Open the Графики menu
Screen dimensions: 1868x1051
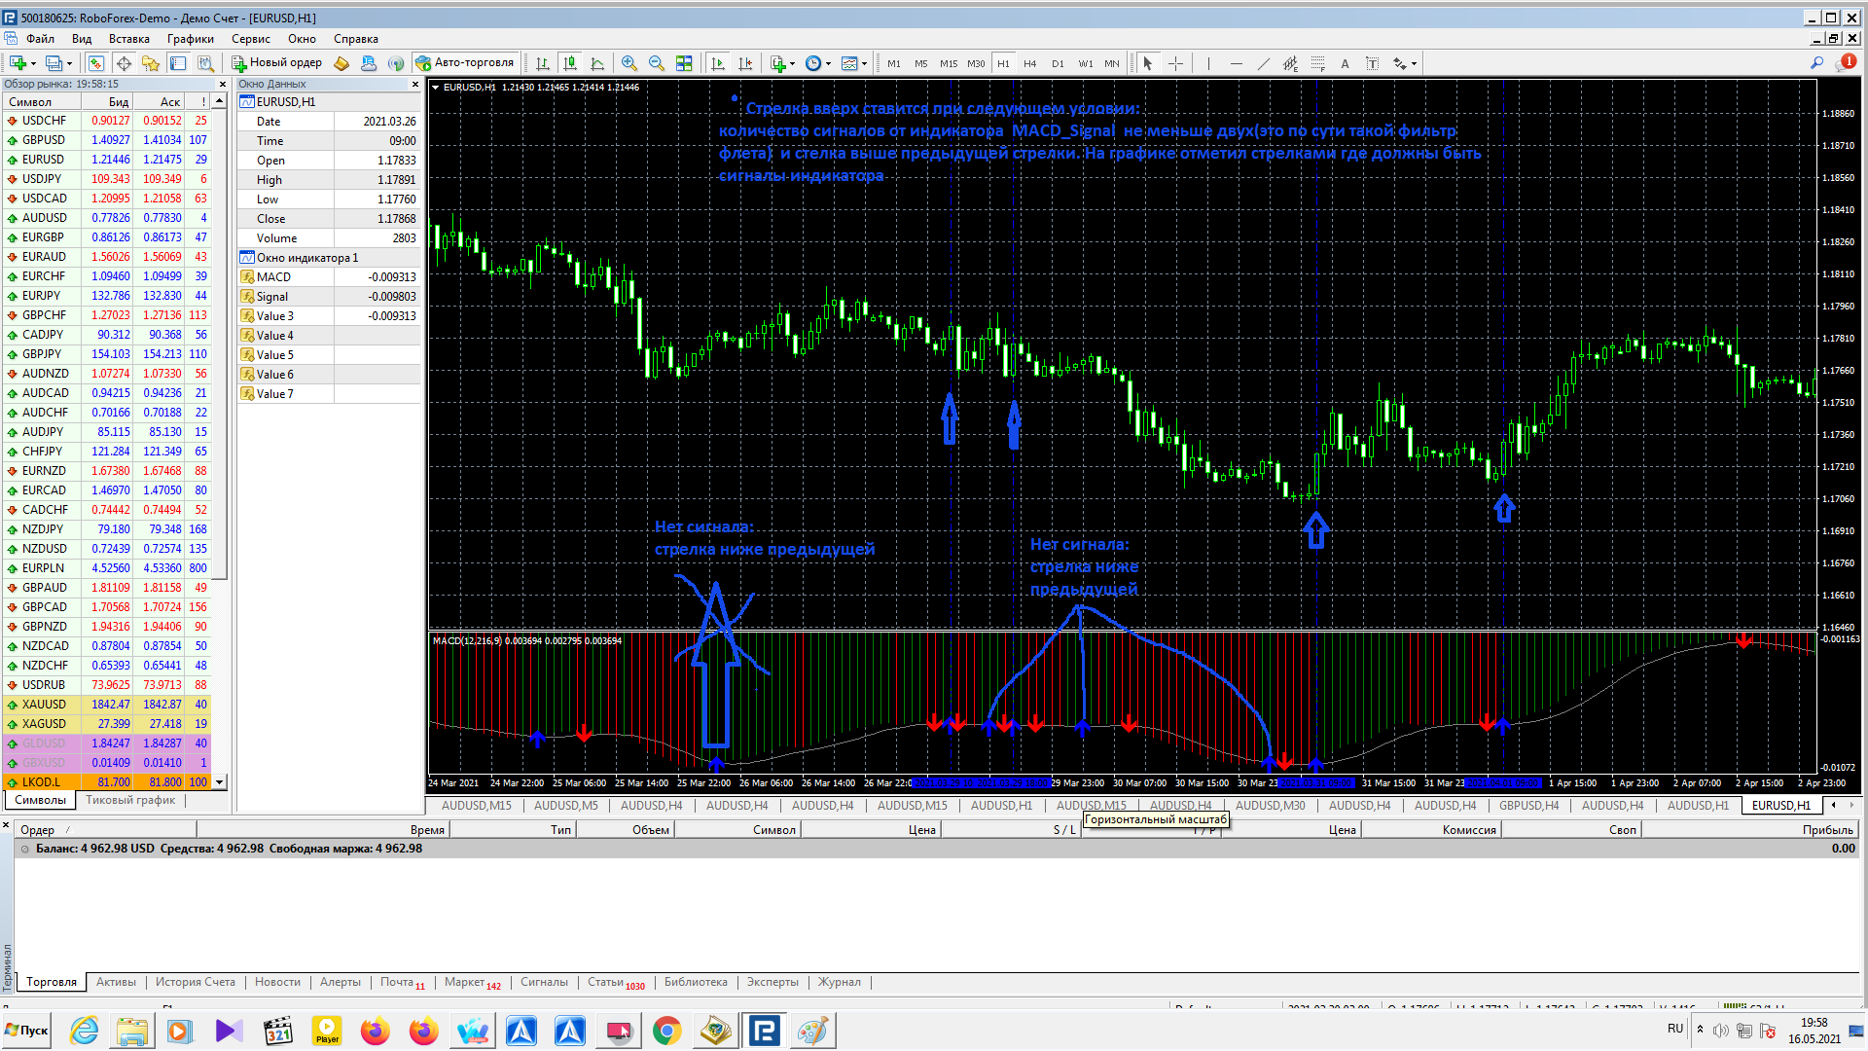[190, 39]
